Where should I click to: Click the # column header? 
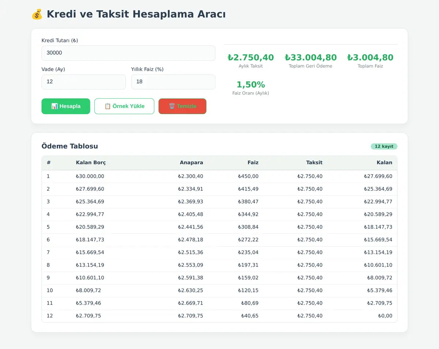click(x=48, y=162)
